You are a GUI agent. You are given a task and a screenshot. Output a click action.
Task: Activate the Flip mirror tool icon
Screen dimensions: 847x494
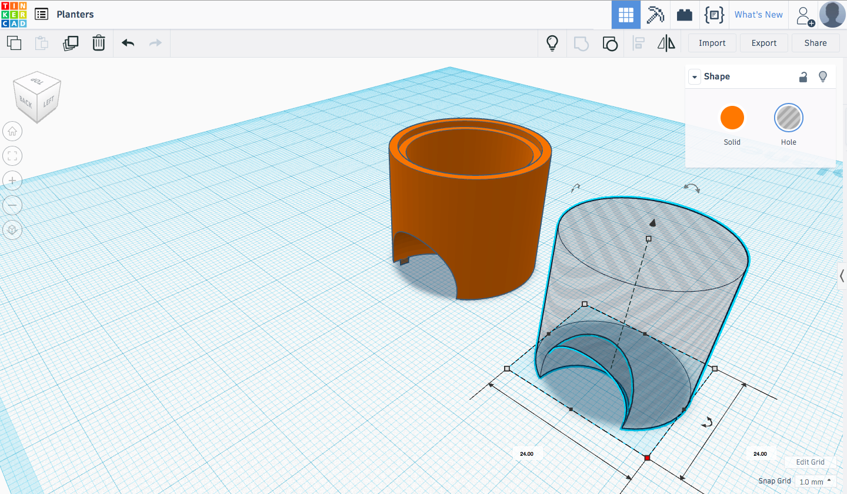pyautogui.click(x=666, y=43)
